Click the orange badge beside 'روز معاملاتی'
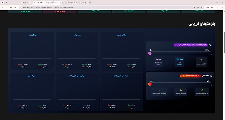This screenshot has width=225, height=120. pyautogui.click(x=190, y=76)
